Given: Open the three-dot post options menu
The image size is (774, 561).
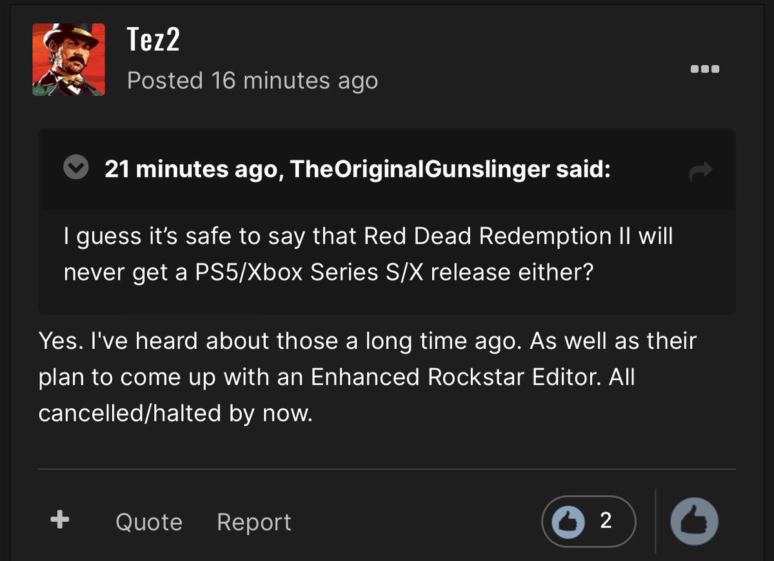Looking at the screenshot, I should [x=704, y=69].
